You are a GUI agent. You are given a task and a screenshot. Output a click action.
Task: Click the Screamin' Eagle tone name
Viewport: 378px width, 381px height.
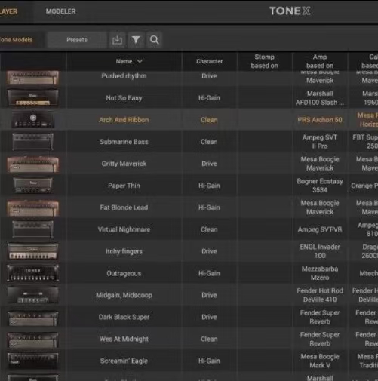[x=124, y=361]
